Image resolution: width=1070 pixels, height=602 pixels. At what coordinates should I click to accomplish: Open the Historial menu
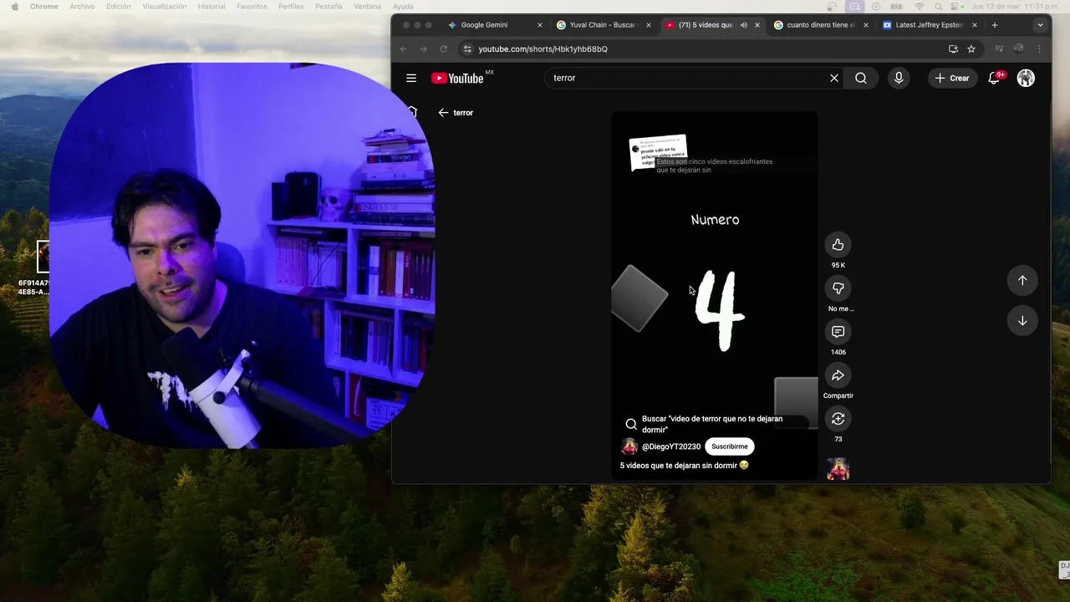coord(211,6)
